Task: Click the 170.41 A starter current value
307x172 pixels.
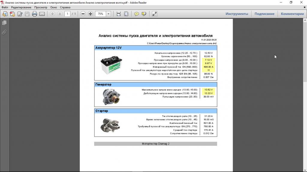Action: (209, 130)
